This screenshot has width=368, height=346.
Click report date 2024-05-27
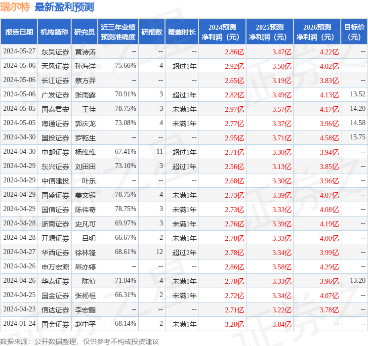(x=19, y=51)
